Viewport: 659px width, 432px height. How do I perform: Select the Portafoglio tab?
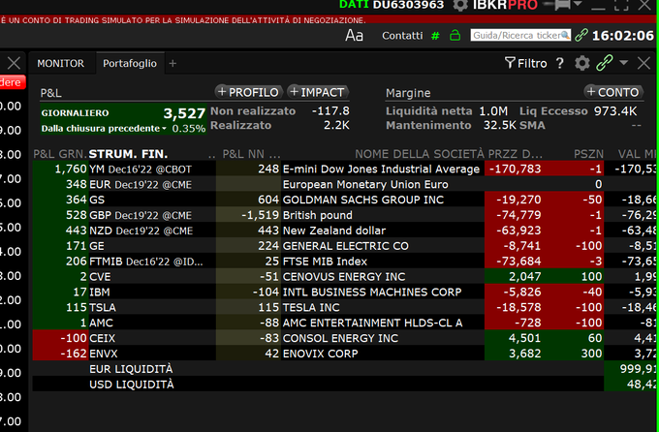(130, 63)
